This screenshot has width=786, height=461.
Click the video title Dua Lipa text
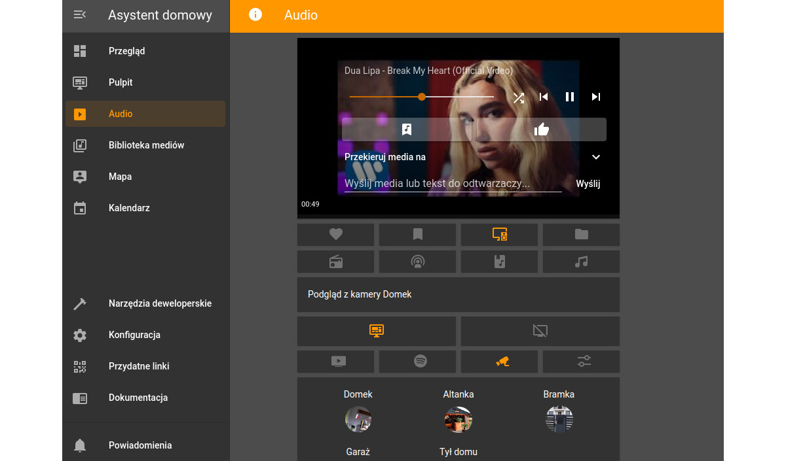tap(428, 71)
